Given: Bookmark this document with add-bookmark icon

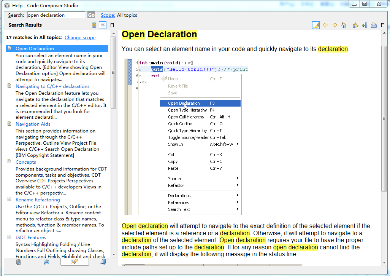Looking at the screenshot, I should 365,25.
